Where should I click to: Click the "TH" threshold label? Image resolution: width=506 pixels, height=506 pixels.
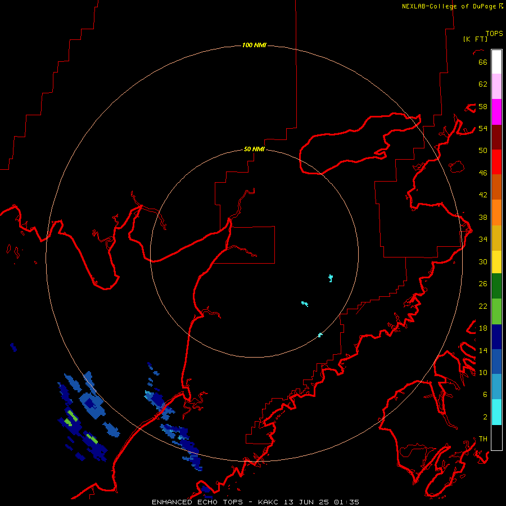[x=483, y=439]
